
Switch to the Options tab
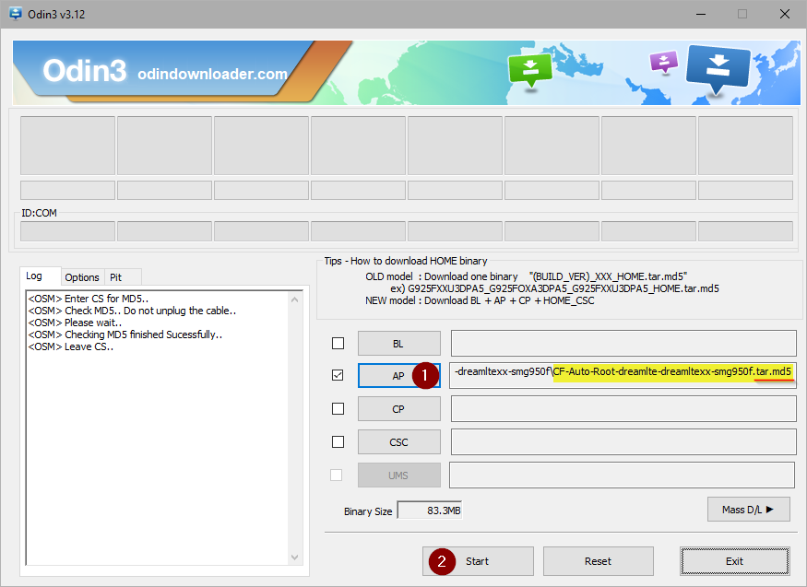[x=82, y=277]
